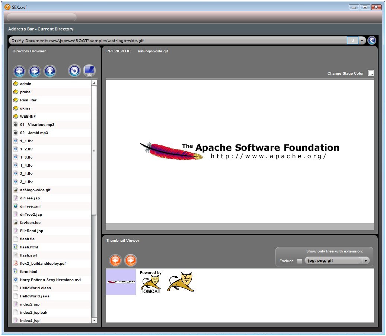Click the 1_1.flv file icon
Image resolution: width=386 pixels, height=336 pixels.
16,141
